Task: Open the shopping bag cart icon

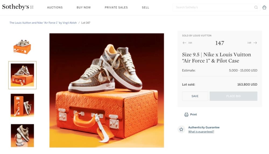Action: click(x=264, y=8)
